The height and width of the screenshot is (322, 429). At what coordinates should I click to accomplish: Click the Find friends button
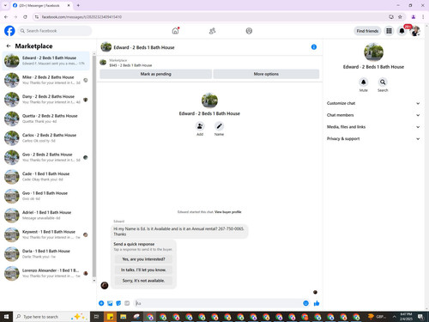pos(367,31)
